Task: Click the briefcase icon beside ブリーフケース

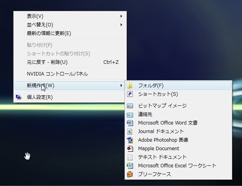Action: 130,174
